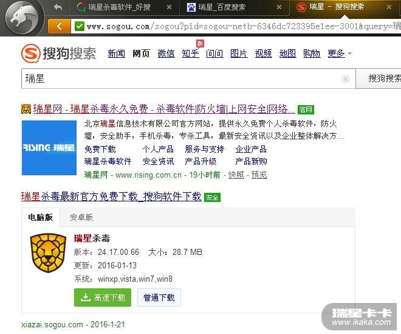Open the 预览 preview link
This screenshot has width=401, height=334.
click(x=259, y=175)
